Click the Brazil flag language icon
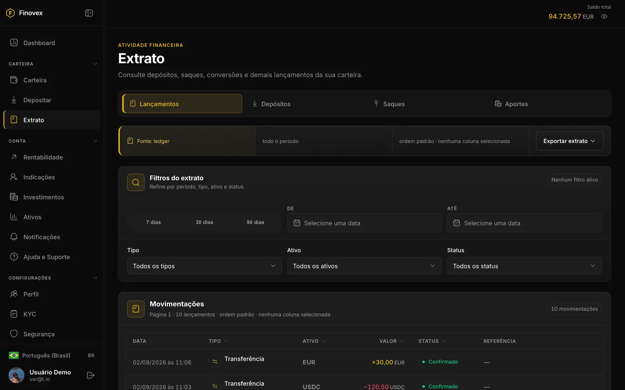 click(x=14, y=355)
